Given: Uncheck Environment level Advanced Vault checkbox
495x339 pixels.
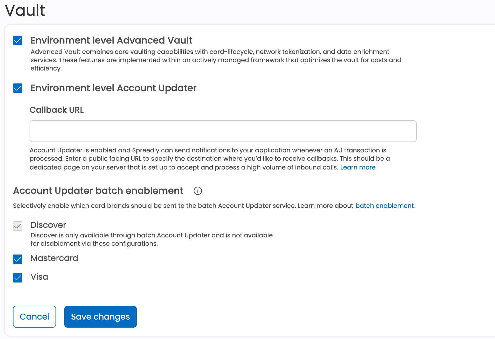Looking at the screenshot, I should [x=18, y=40].
